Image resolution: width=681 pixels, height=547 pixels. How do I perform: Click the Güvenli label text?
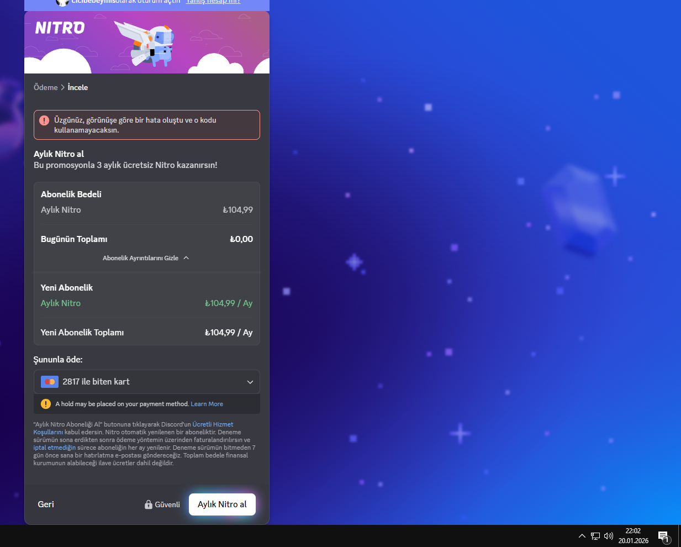click(167, 504)
